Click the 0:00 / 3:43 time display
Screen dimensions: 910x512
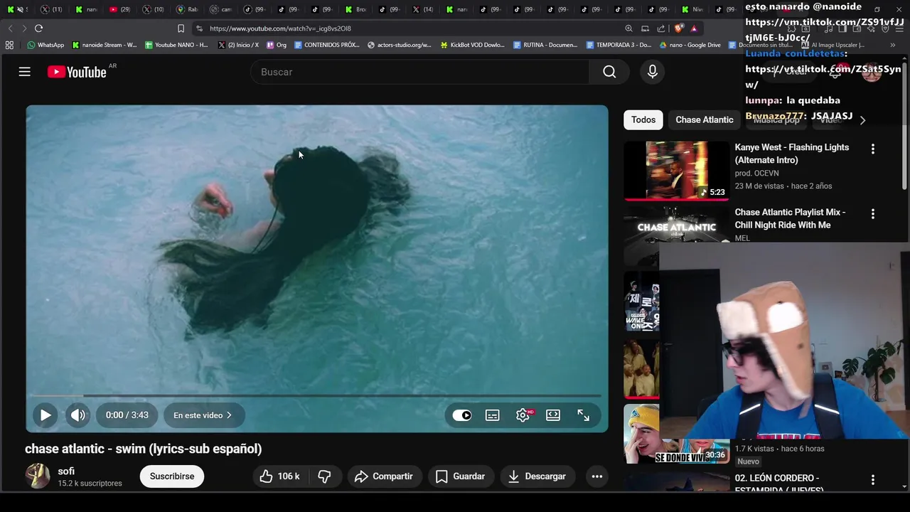127,415
